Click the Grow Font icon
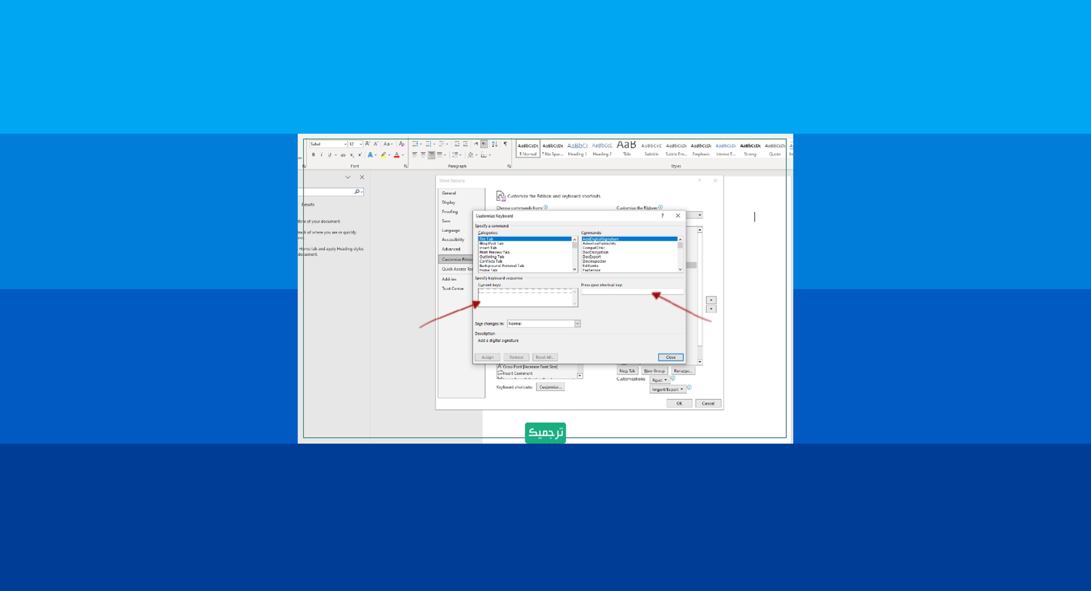The image size is (1091, 591). click(x=367, y=144)
